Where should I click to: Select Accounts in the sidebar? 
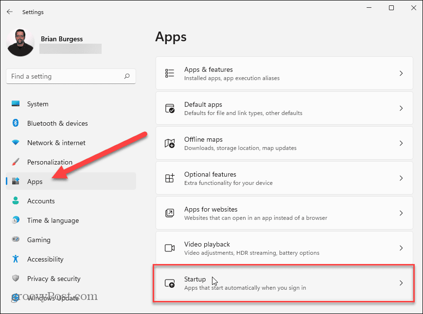point(41,201)
